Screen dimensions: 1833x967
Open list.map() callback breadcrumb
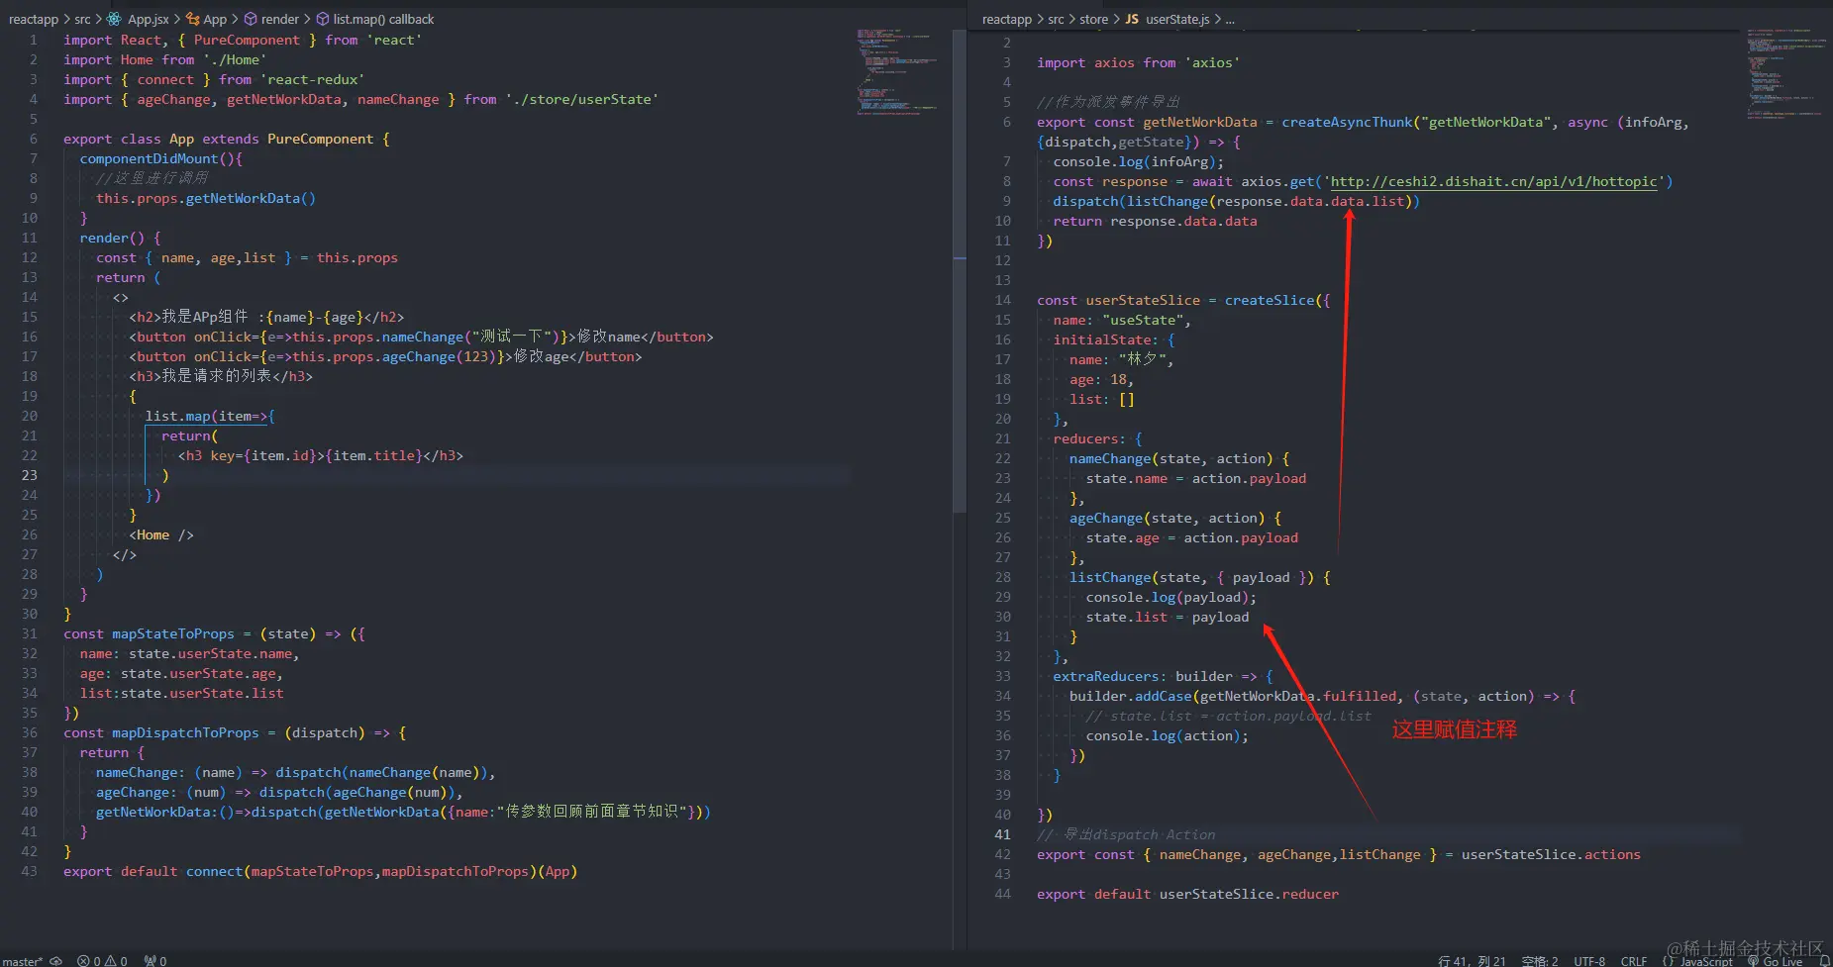pos(383,19)
